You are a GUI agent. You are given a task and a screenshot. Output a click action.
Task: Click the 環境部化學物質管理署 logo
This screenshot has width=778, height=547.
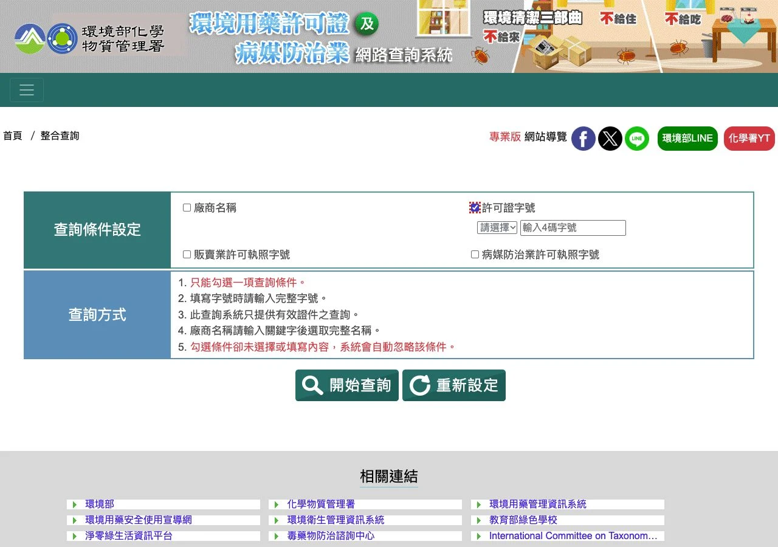(90, 38)
